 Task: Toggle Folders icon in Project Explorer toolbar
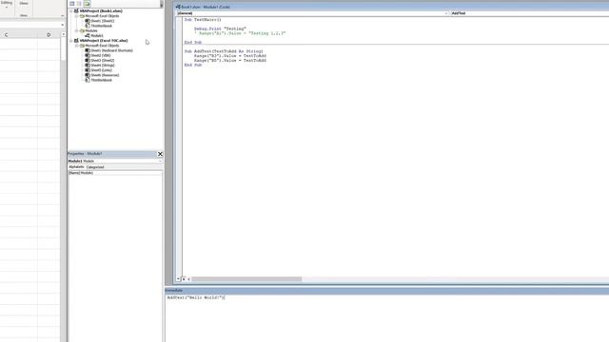coord(87,4)
